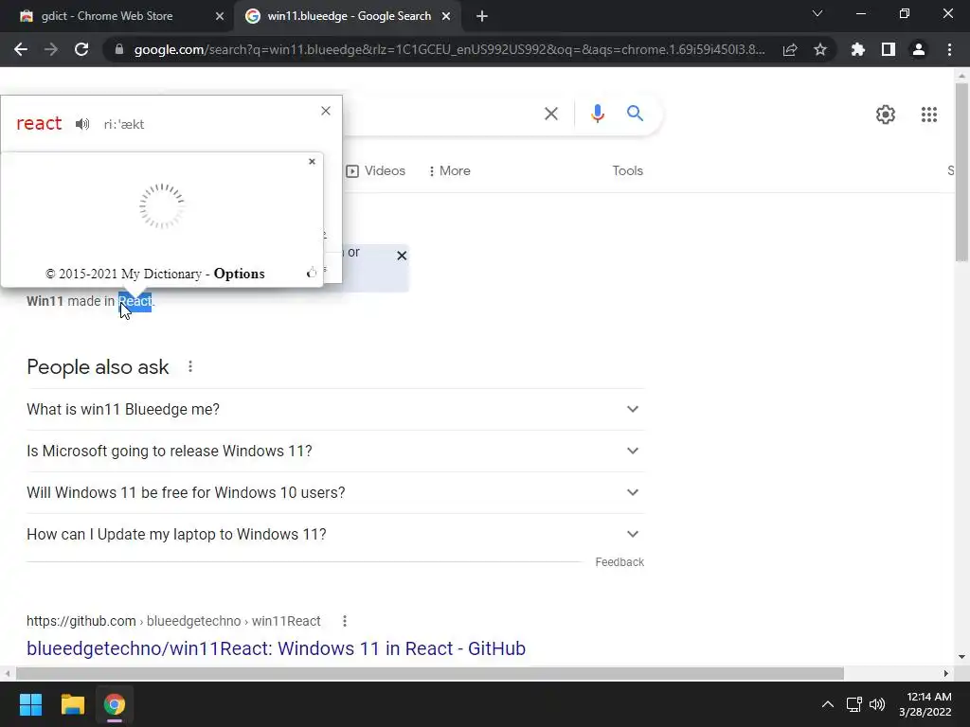This screenshot has width=970, height=727.
Task: Open People also ask options menu
Action: click(x=190, y=366)
